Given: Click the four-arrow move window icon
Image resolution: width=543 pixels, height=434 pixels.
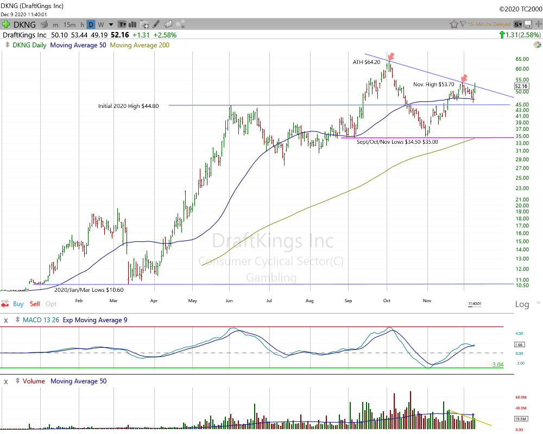Looking at the screenshot, I should point(538,24).
